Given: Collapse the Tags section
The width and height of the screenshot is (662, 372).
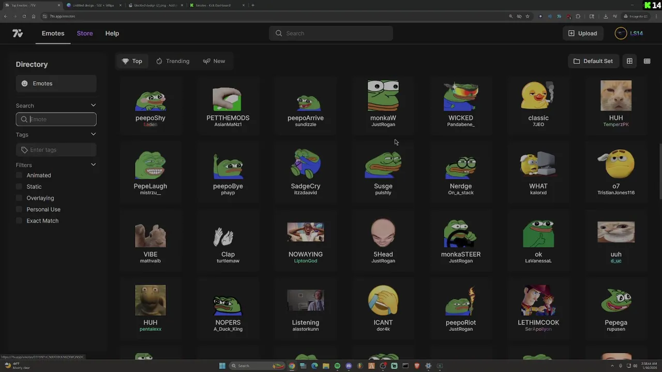Looking at the screenshot, I should [x=93, y=134].
